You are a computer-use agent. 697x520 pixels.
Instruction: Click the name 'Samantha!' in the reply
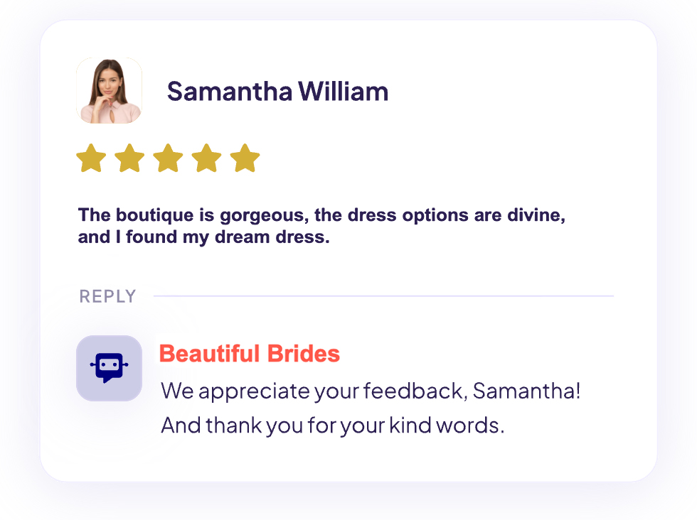pyautogui.click(x=527, y=391)
